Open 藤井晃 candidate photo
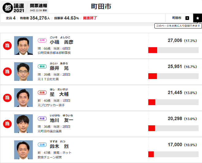 (23, 72)
